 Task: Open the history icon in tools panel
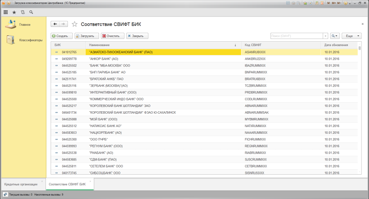[23, 12]
